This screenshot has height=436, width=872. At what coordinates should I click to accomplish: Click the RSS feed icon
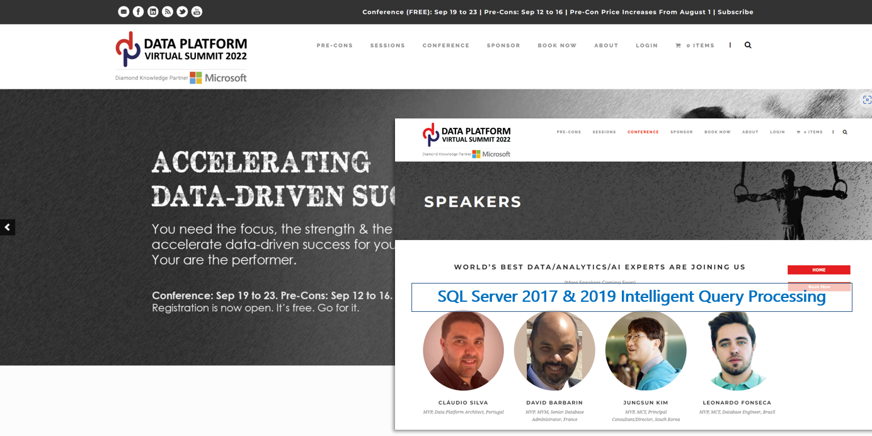click(167, 11)
